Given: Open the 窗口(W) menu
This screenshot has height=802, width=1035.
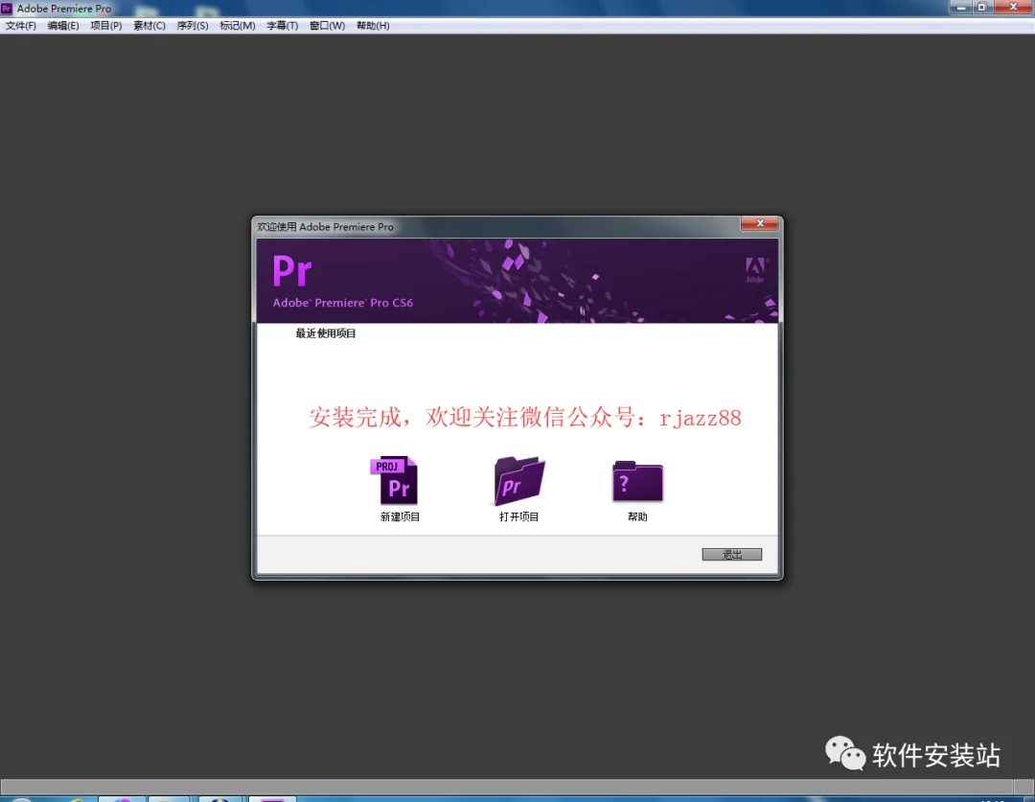Looking at the screenshot, I should [x=328, y=26].
